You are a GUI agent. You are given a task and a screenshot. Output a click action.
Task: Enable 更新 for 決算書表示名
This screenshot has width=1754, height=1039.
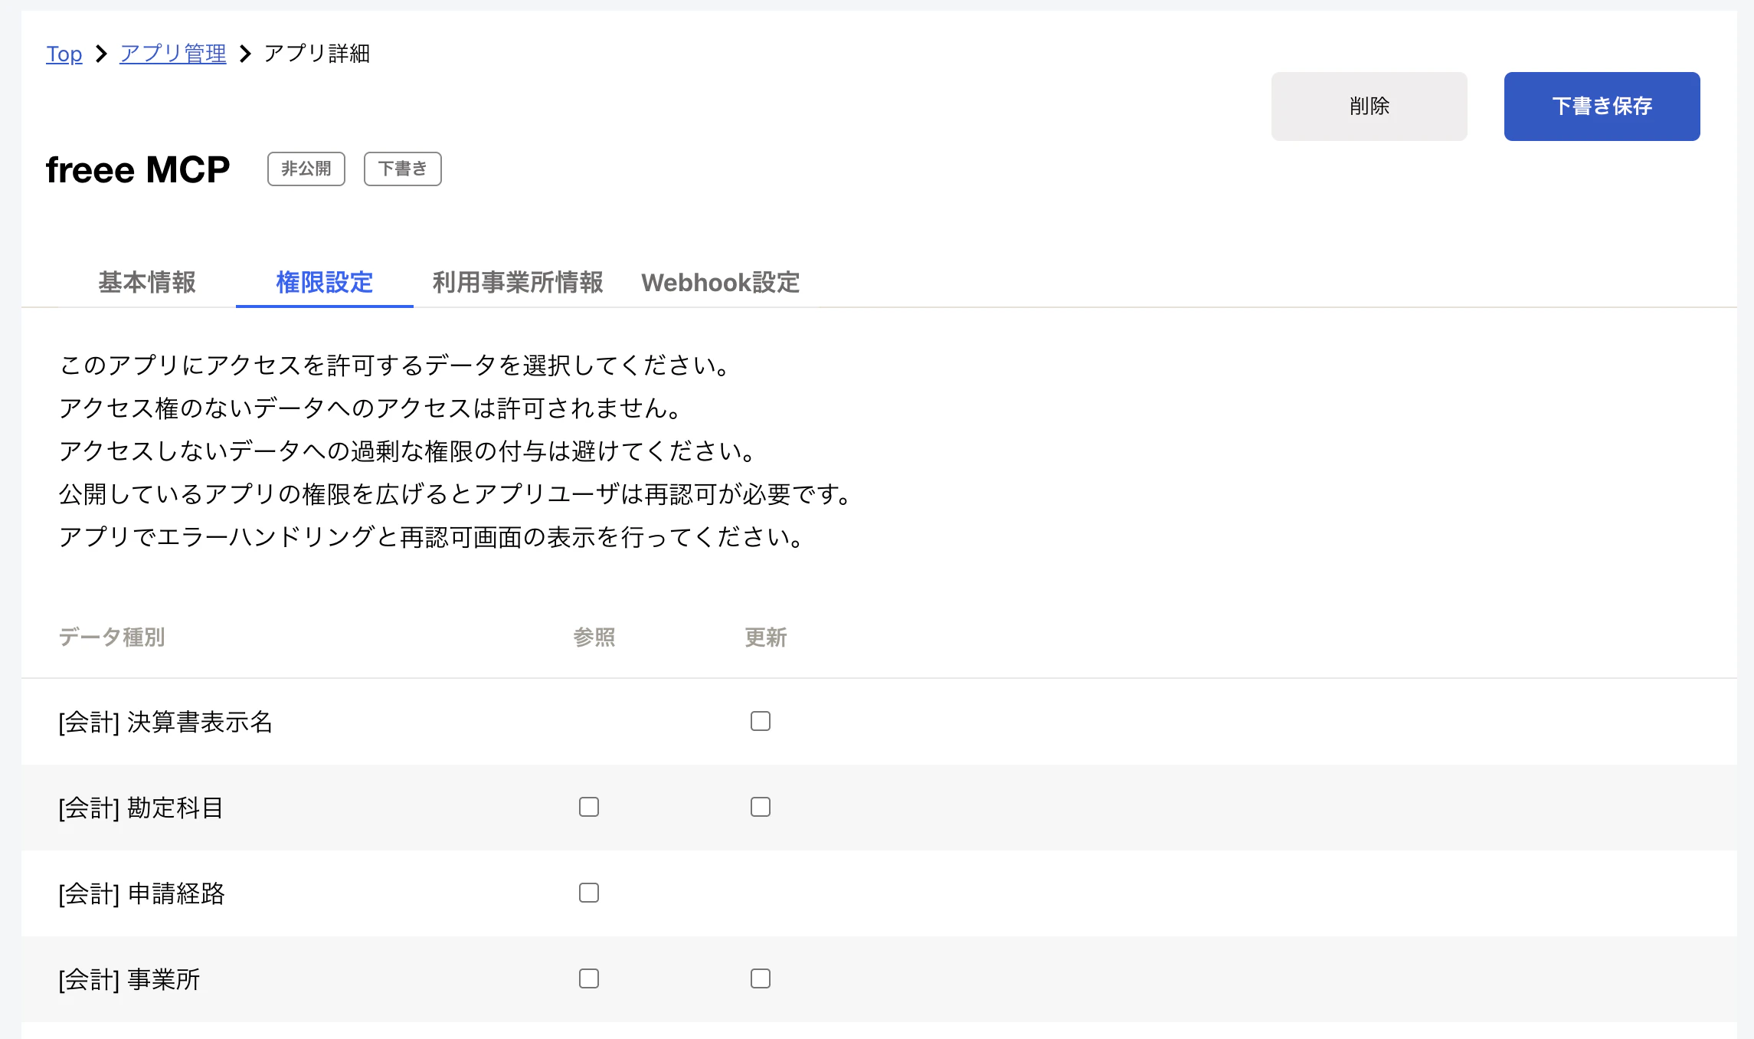760,721
